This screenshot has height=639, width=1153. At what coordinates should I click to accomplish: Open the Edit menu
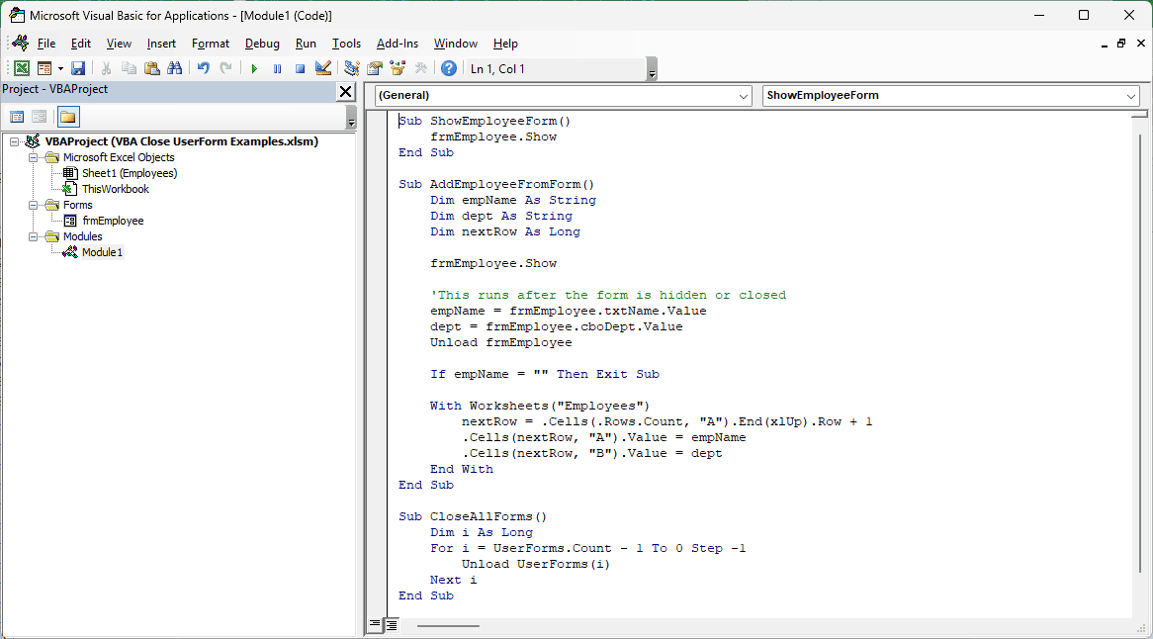click(x=81, y=44)
